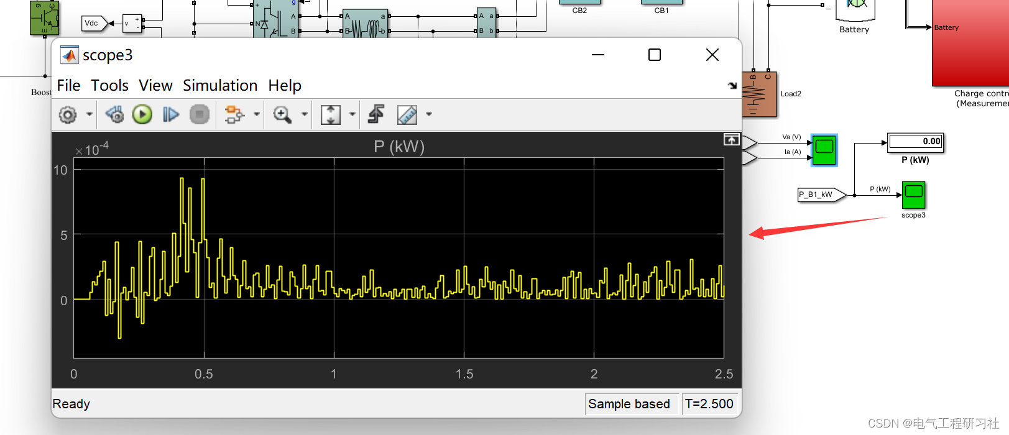Expand the scale axes dropdown arrow
The height and width of the screenshot is (435, 1009).
(x=352, y=114)
